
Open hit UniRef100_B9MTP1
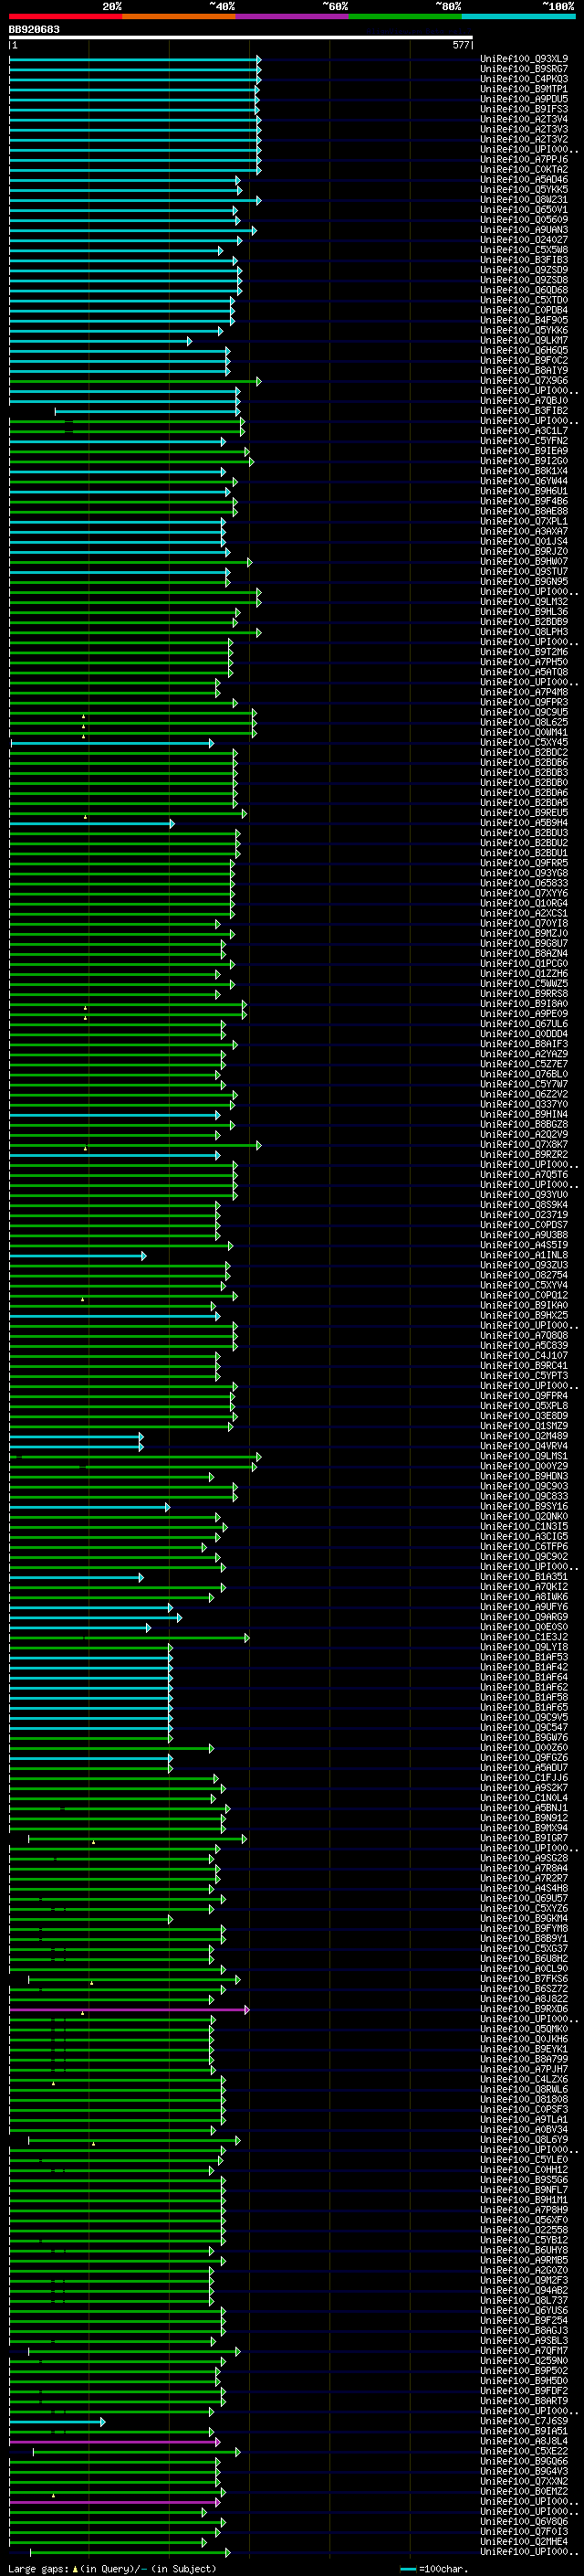(524, 89)
